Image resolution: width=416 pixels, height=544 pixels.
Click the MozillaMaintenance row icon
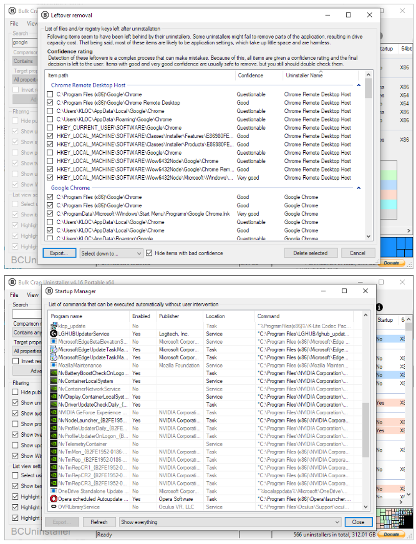(x=54, y=366)
